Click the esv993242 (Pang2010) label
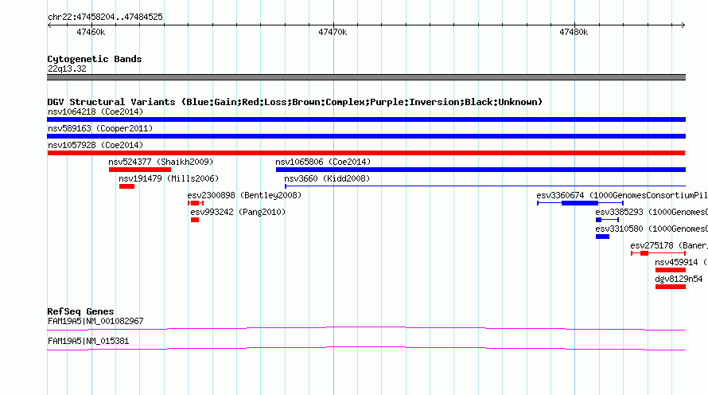The width and height of the screenshot is (708, 395). tap(238, 212)
